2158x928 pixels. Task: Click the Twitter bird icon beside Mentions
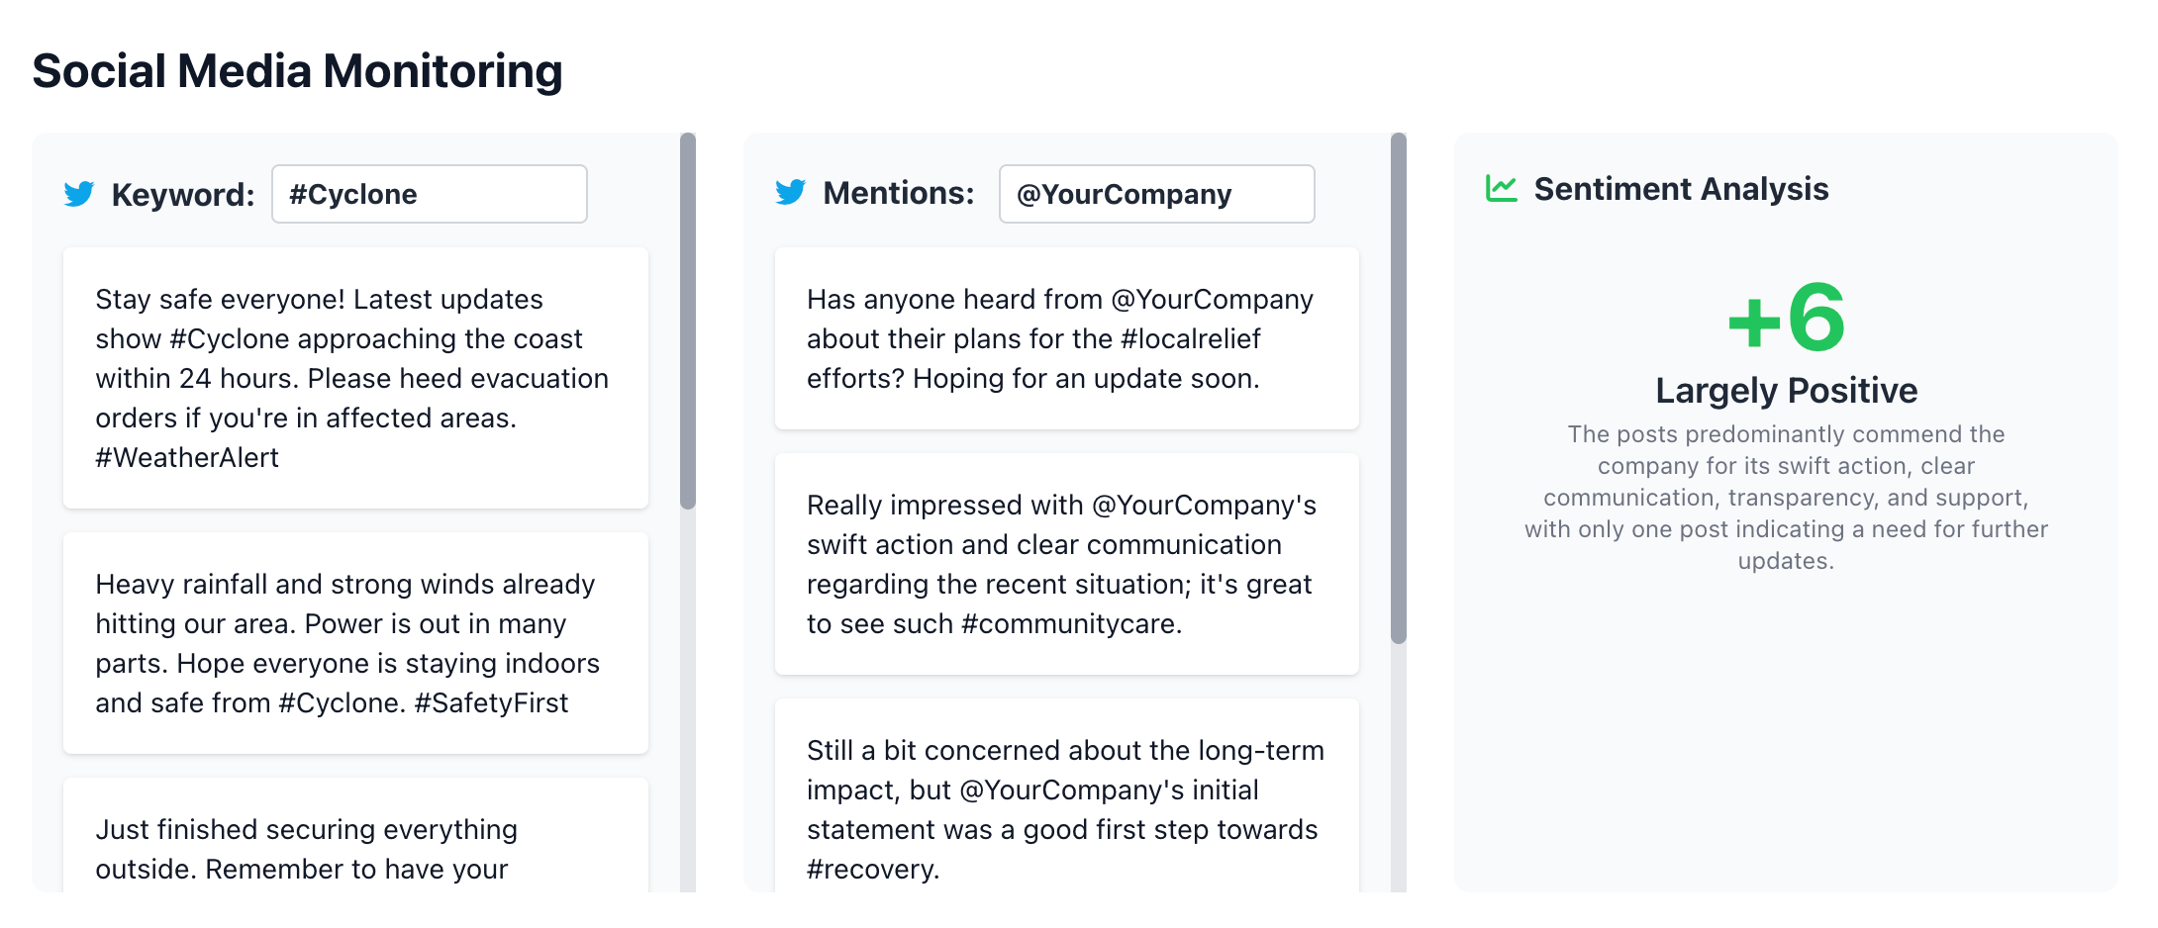click(x=791, y=192)
